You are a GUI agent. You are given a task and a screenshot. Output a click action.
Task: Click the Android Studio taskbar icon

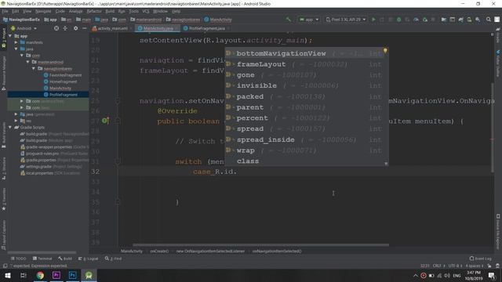tap(89, 275)
